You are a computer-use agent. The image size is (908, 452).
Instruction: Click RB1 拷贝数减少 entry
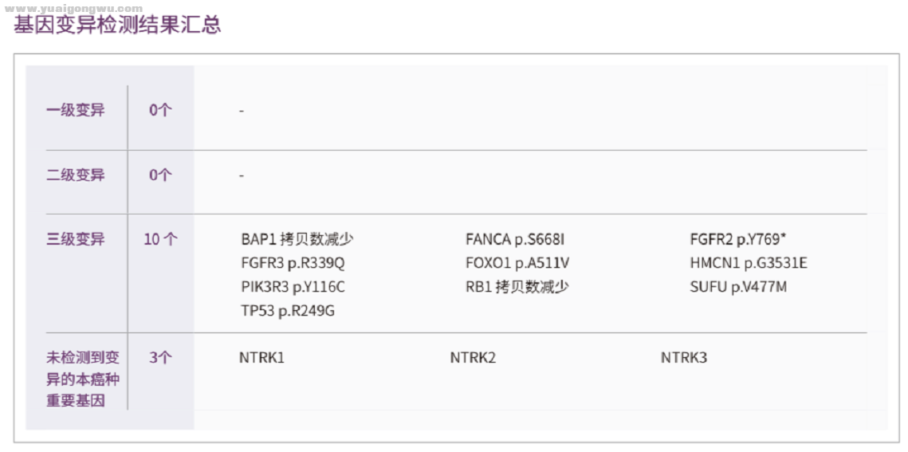coord(517,287)
